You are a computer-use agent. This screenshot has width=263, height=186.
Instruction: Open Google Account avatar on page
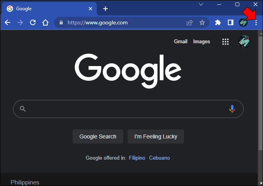tap(244, 42)
